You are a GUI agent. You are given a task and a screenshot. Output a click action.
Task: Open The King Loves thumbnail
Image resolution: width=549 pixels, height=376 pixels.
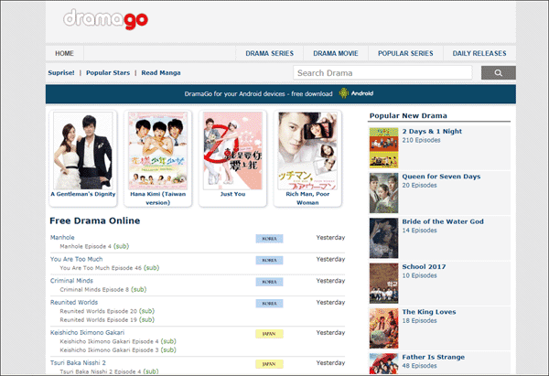pos(383,328)
